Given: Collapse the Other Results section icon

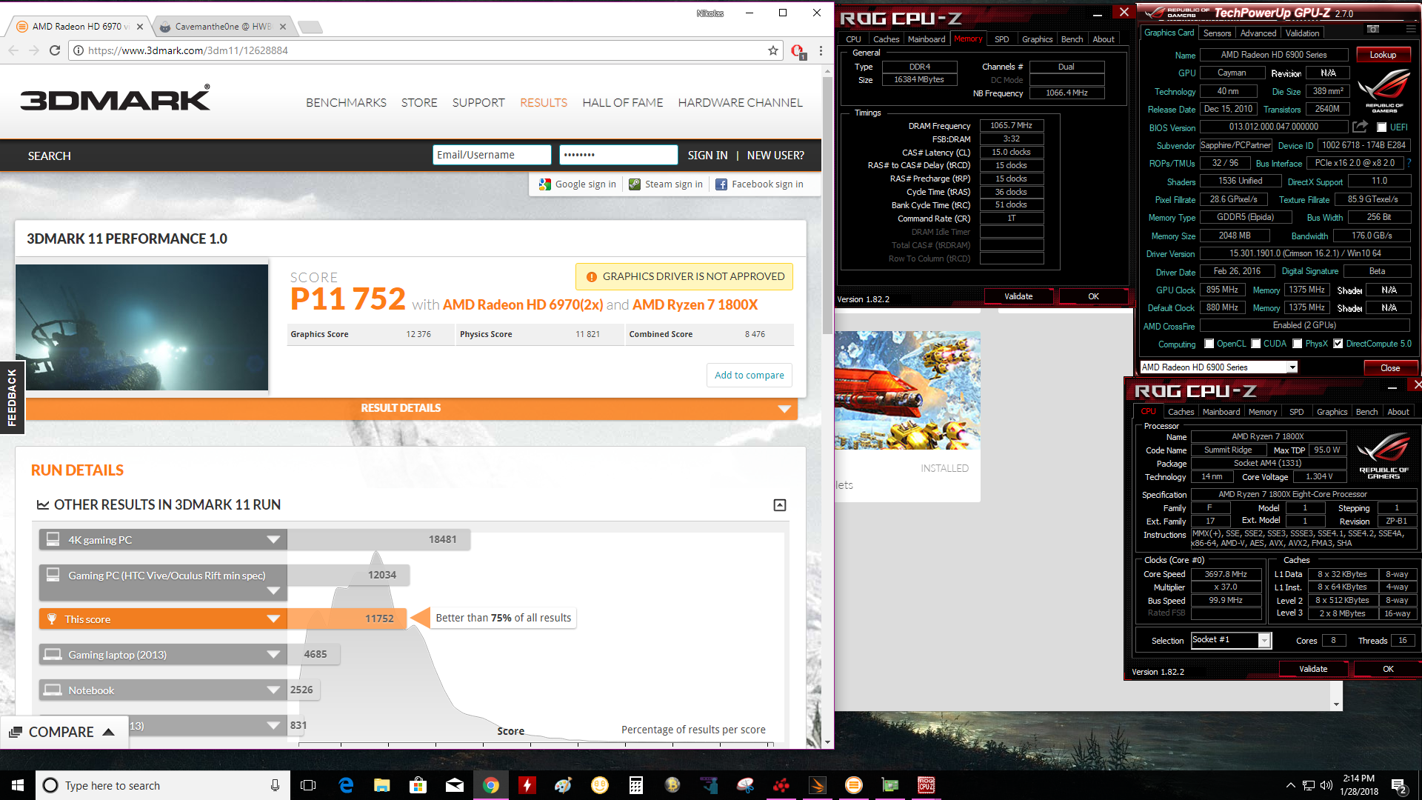Looking at the screenshot, I should point(780,505).
